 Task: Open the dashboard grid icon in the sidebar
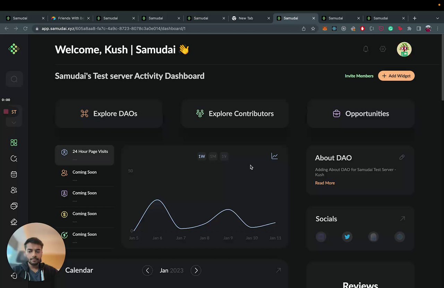tap(14, 143)
